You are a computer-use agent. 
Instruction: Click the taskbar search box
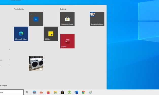tap(12, 92)
